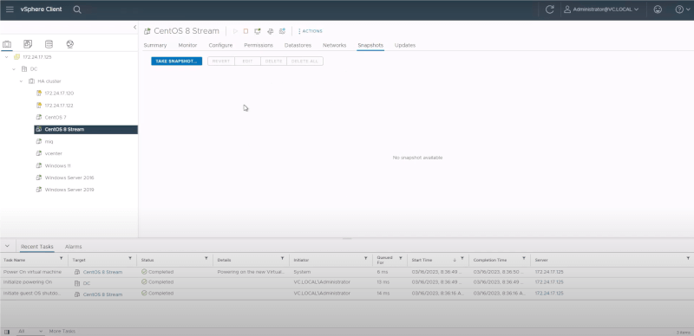694x336 pixels.
Task: Click the DELETE button
Action: 273,61
